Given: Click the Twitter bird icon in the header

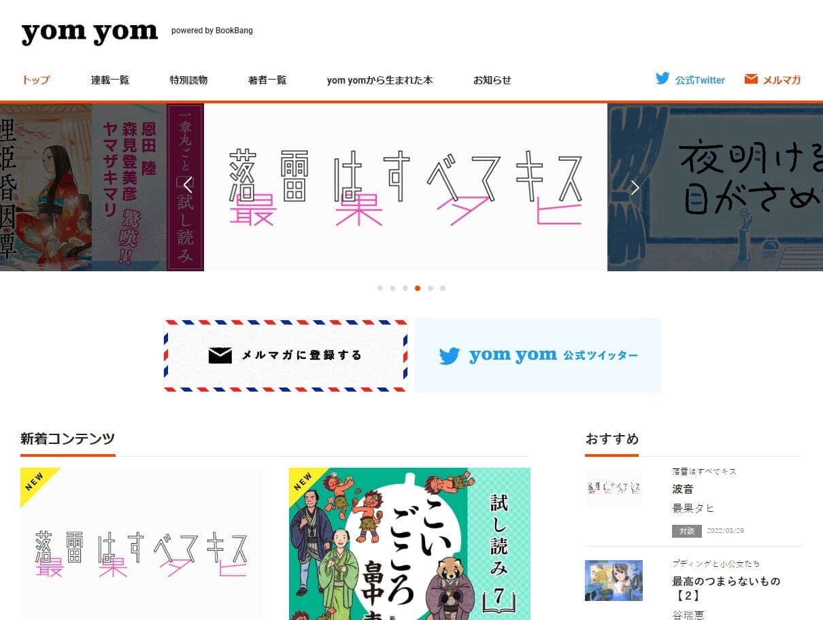Looking at the screenshot, I should coord(662,78).
